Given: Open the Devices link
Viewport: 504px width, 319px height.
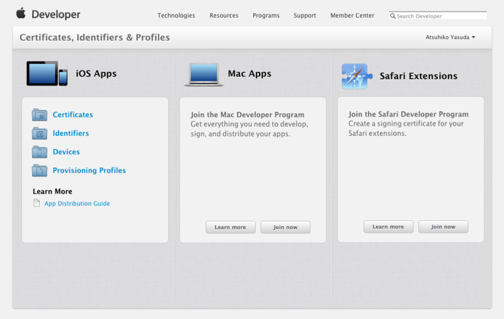Looking at the screenshot, I should pos(66,152).
